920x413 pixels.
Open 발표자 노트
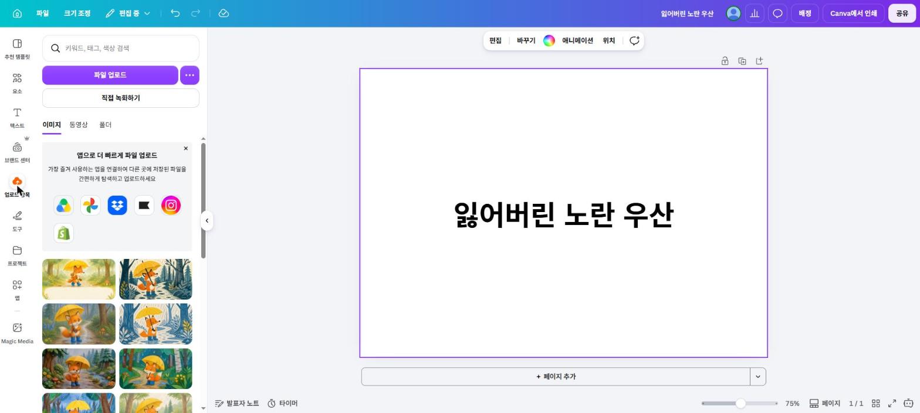[x=237, y=403]
